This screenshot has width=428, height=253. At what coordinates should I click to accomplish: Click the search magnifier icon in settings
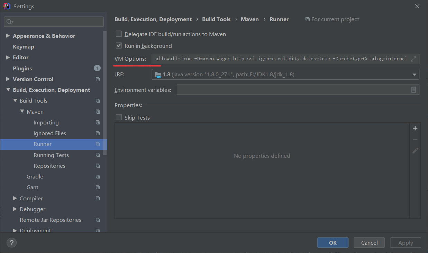click(9, 22)
